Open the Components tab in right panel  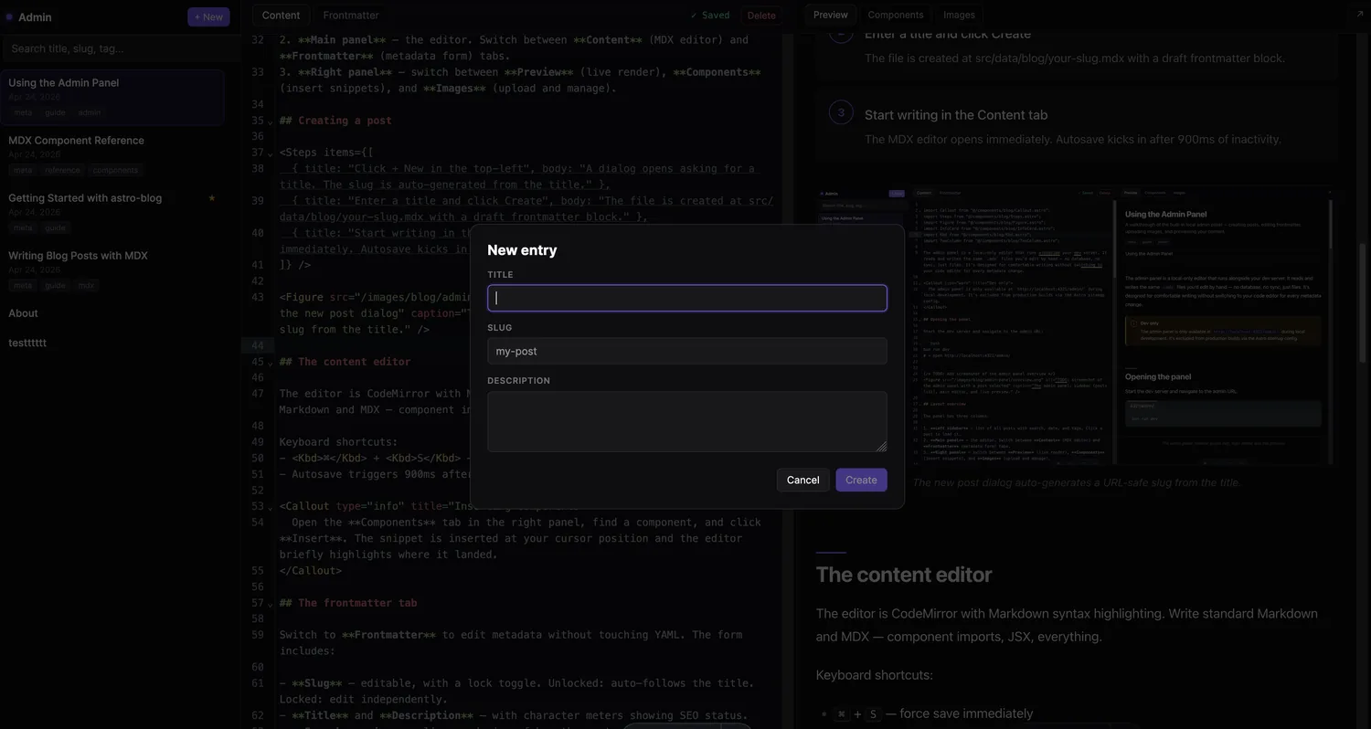tap(895, 15)
